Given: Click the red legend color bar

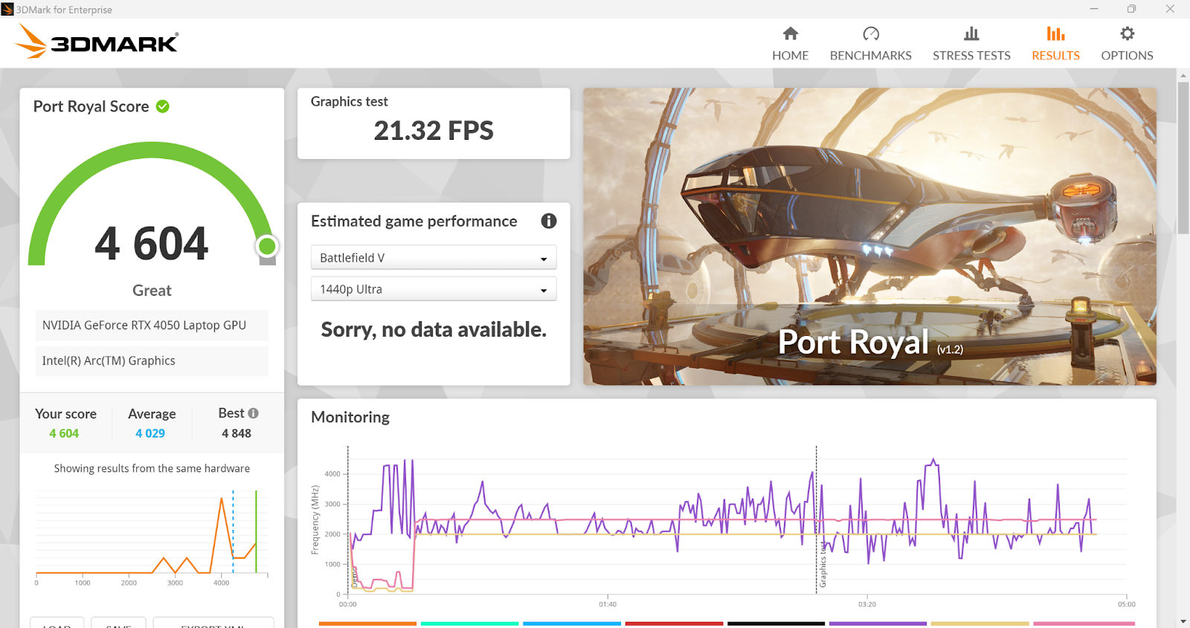Looking at the screenshot, I should tap(674, 624).
